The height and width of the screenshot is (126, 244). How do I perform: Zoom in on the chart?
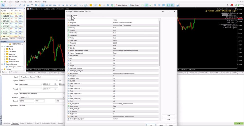pyautogui.click(x=155, y=5)
